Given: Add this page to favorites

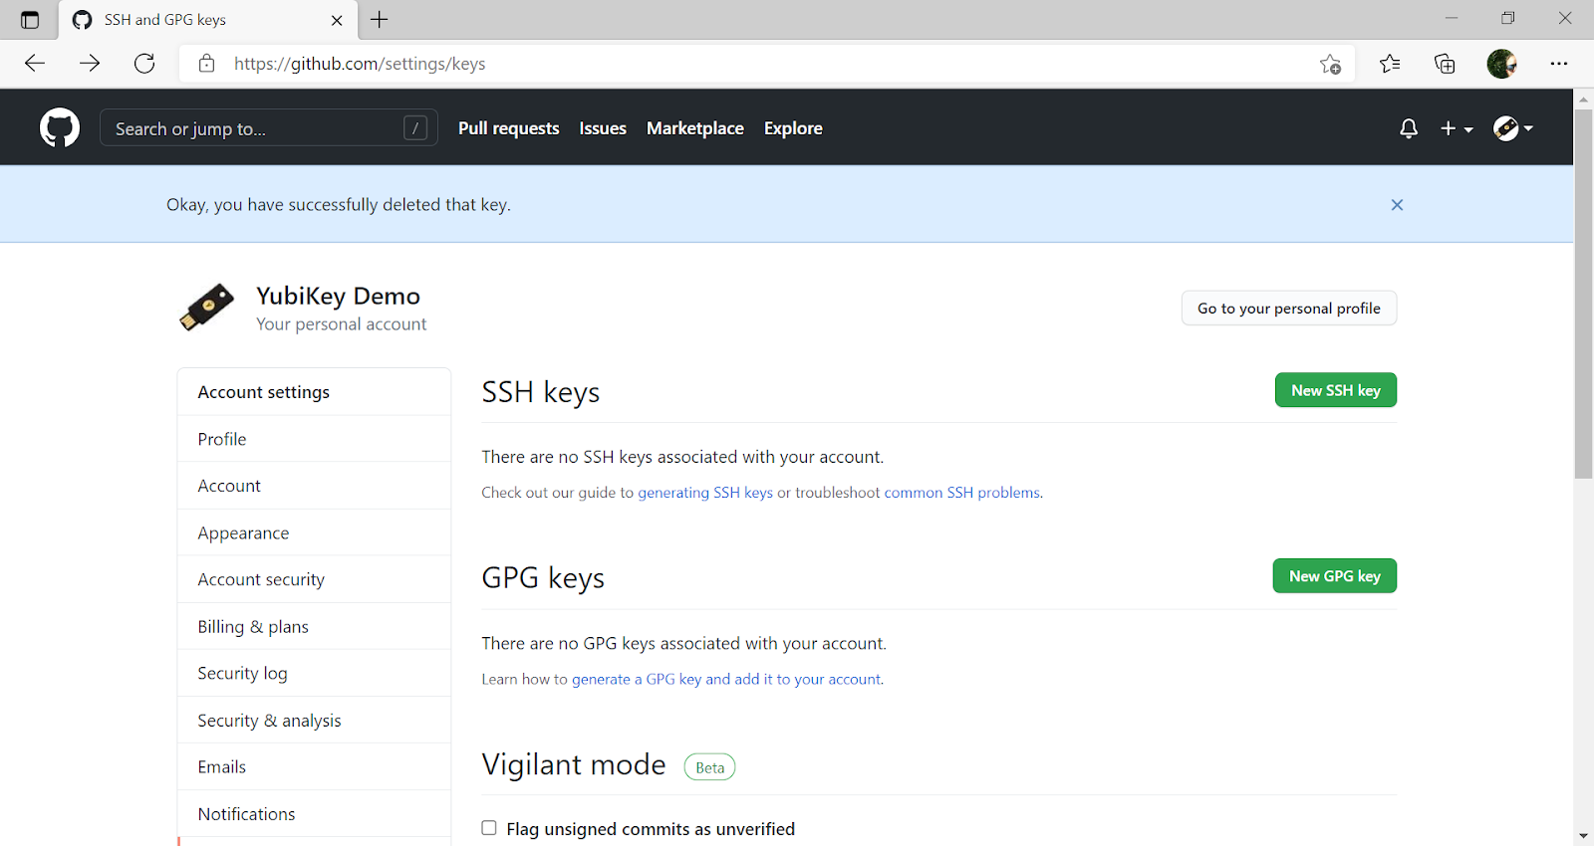Looking at the screenshot, I should pyautogui.click(x=1330, y=64).
